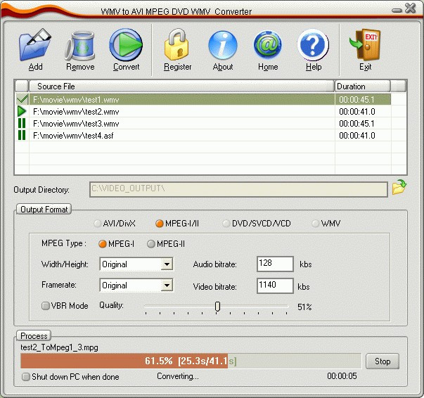Click the Exit door icon
Screen dimensions: 424x398
tap(366, 45)
